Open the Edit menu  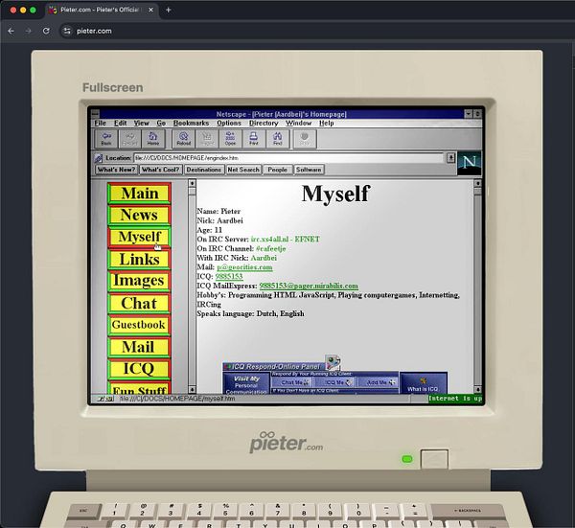[121, 124]
